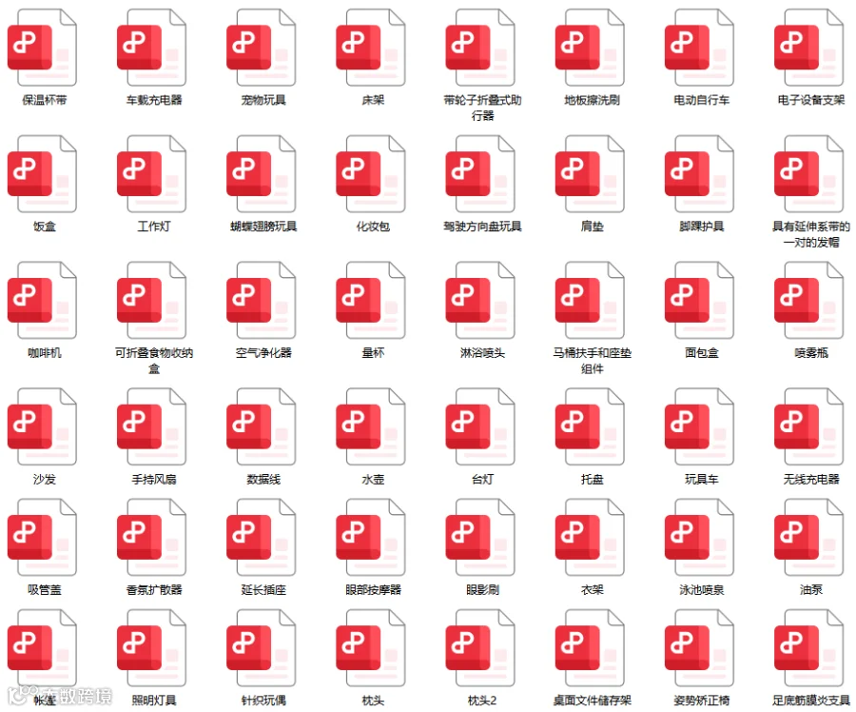
Task: Select the 工作灯 file icon
Action: click(x=152, y=174)
